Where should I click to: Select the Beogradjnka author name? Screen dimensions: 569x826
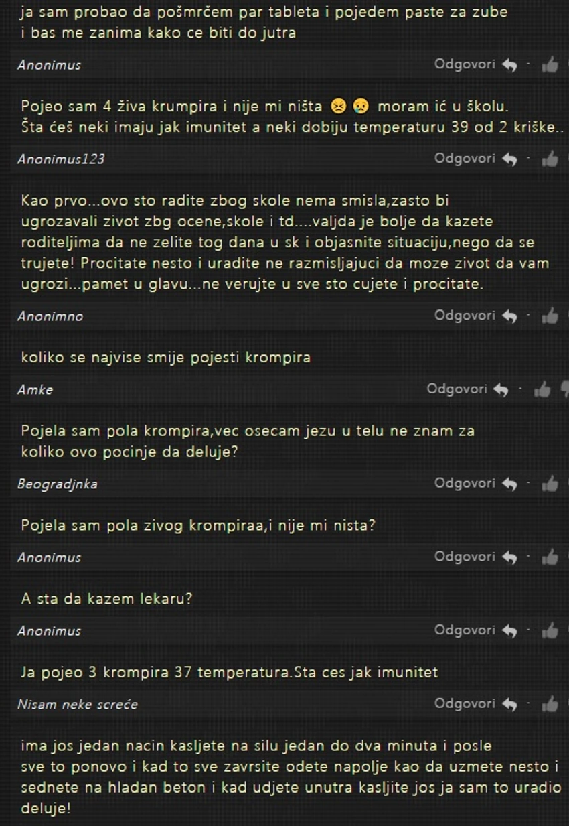pyautogui.click(x=58, y=484)
